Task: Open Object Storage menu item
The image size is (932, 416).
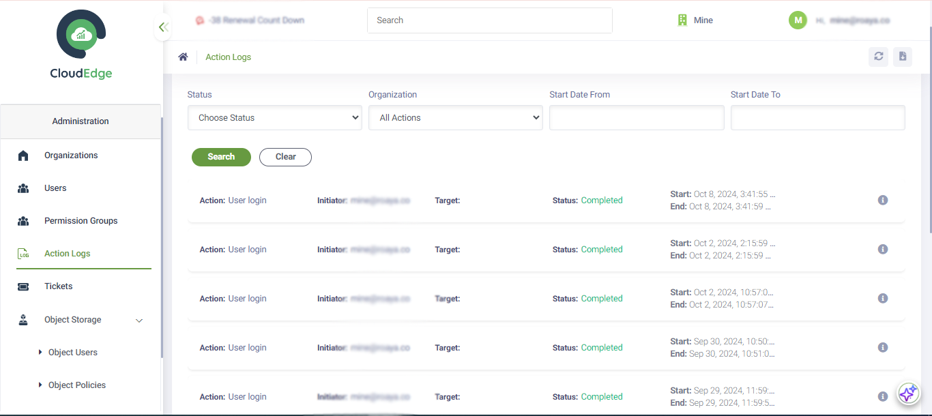Action: click(x=73, y=320)
